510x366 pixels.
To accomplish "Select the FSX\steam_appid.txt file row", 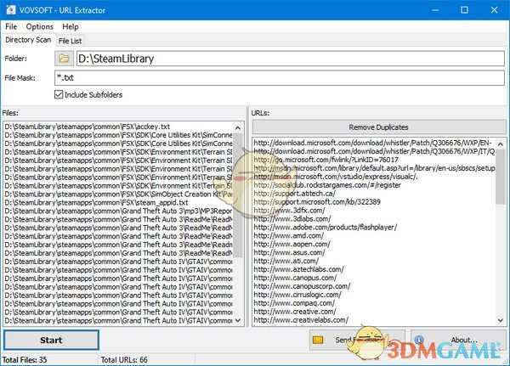I will point(118,202).
